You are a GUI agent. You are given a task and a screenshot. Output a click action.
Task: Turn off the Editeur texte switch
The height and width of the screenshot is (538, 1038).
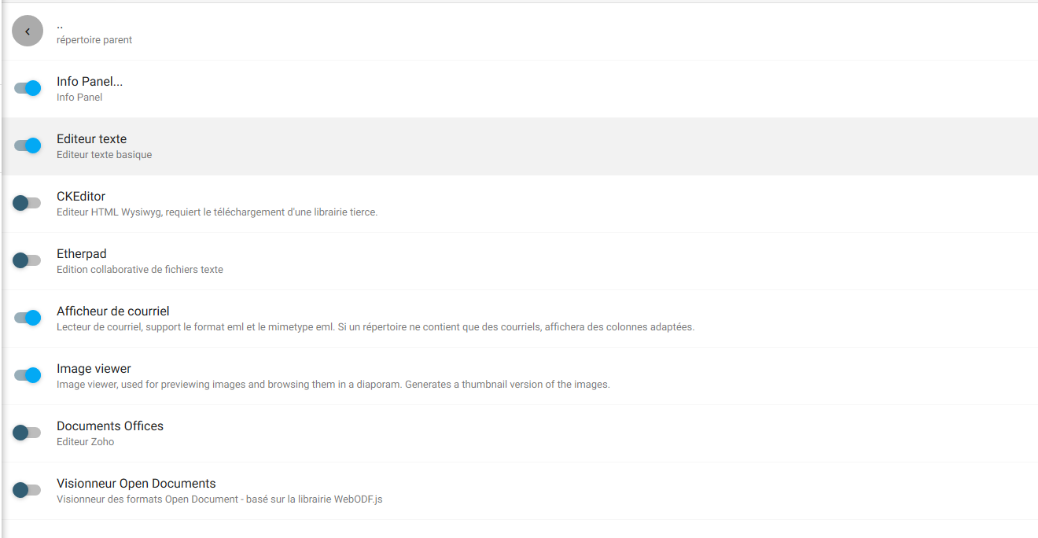[x=28, y=146]
